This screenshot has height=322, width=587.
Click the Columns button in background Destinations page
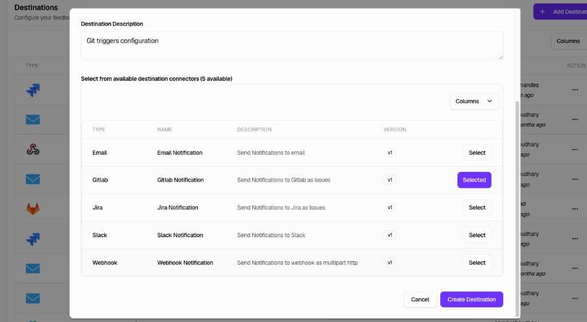pos(569,41)
